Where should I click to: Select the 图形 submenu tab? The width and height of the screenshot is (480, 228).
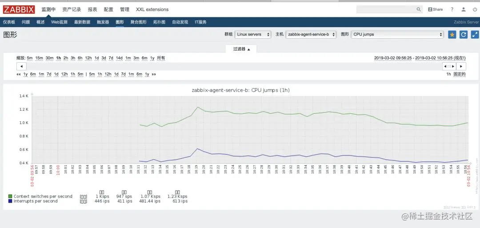coord(120,22)
